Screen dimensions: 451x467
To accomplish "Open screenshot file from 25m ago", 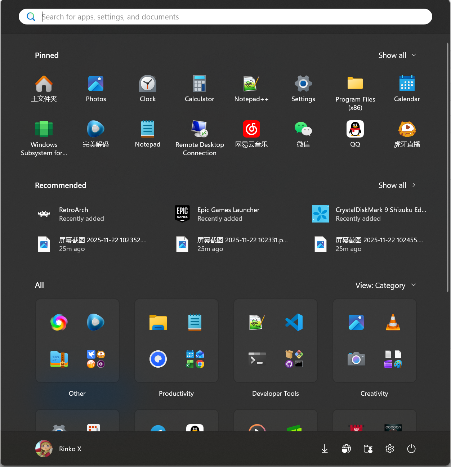I will 103,244.
